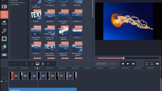Select the Заголовки titles category
Viewport: 162px width, 91px height.
tap(15, 5)
